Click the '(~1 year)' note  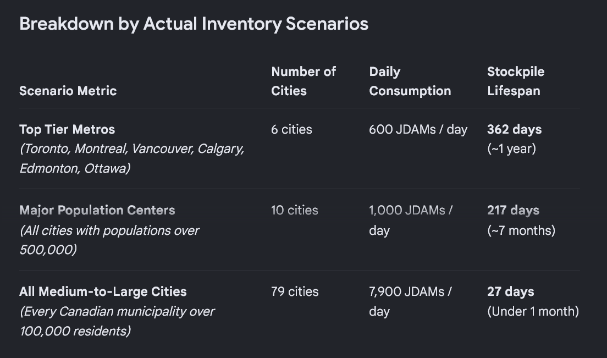(511, 148)
